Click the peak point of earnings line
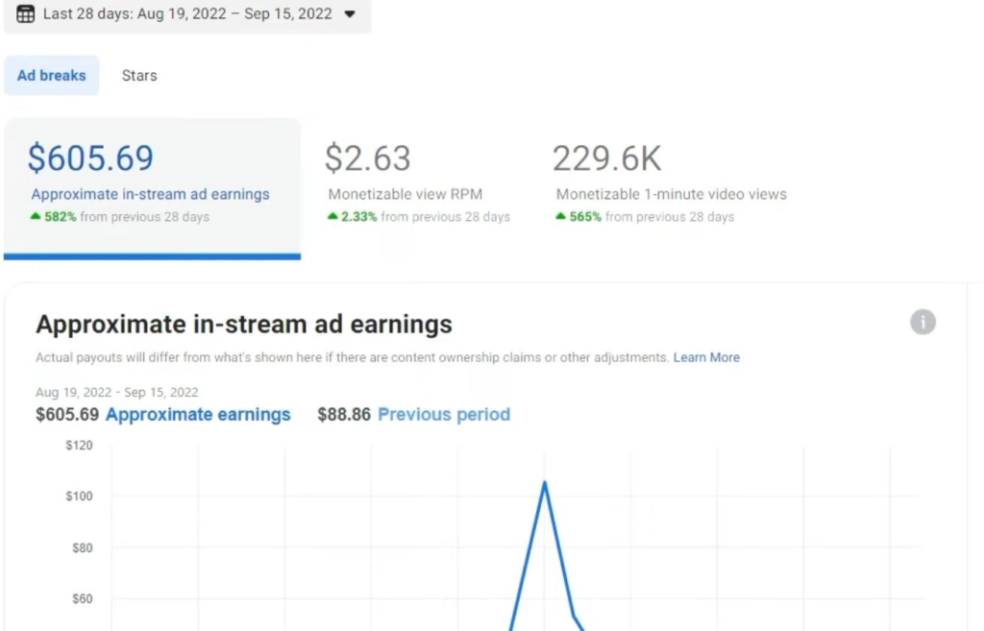Screen dimensions: 984x631 (x=545, y=482)
